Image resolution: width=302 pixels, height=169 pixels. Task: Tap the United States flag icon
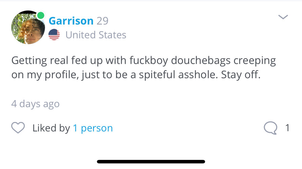pos(54,34)
